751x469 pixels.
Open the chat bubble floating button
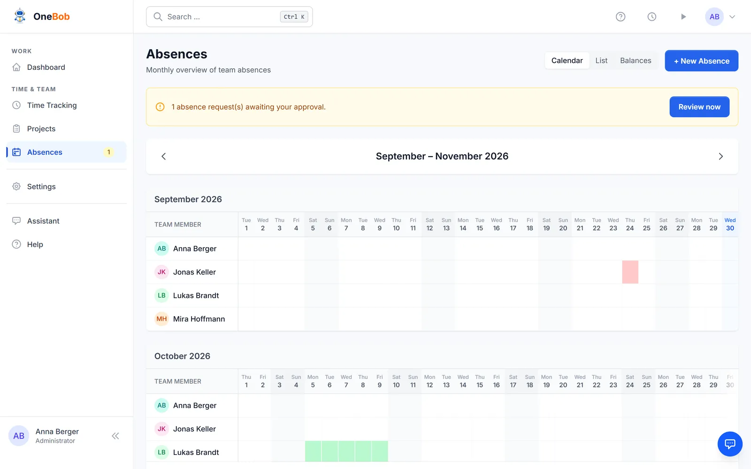pyautogui.click(x=730, y=444)
